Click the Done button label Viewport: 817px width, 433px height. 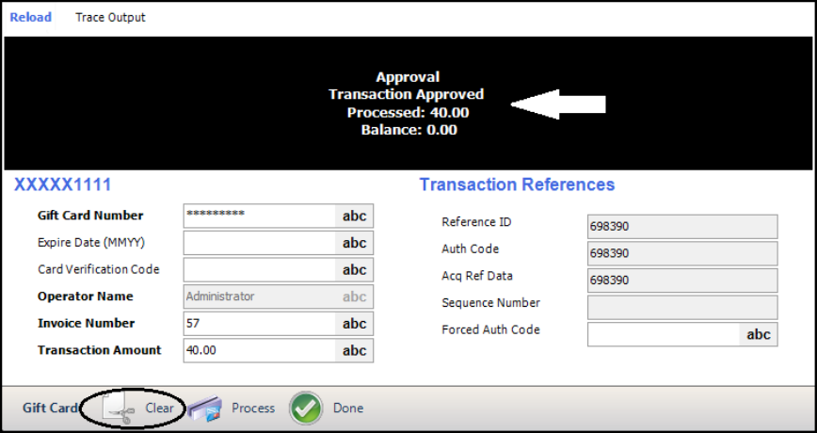point(348,408)
